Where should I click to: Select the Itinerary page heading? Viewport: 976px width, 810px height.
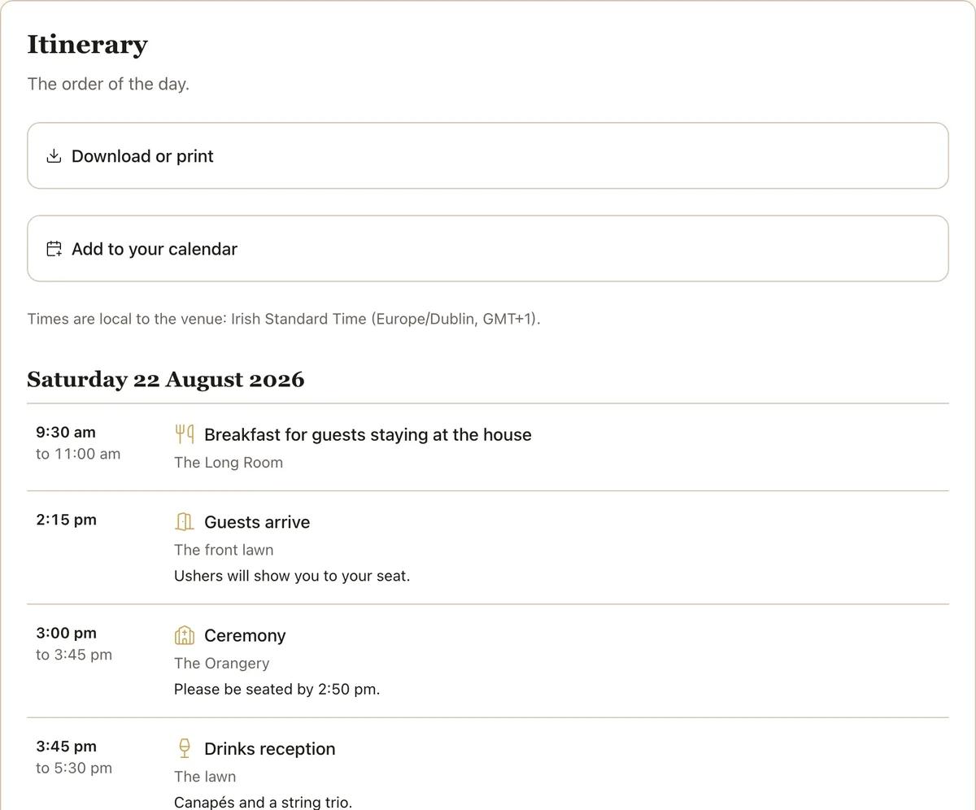[87, 44]
